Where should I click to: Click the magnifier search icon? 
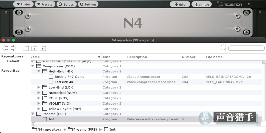tap(223, 48)
